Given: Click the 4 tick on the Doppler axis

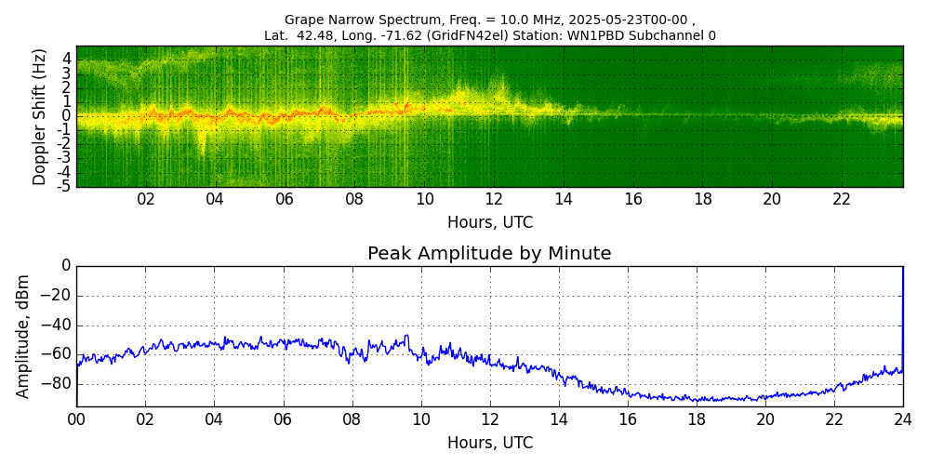Looking at the screenshot, I should (x=67, y=59).
